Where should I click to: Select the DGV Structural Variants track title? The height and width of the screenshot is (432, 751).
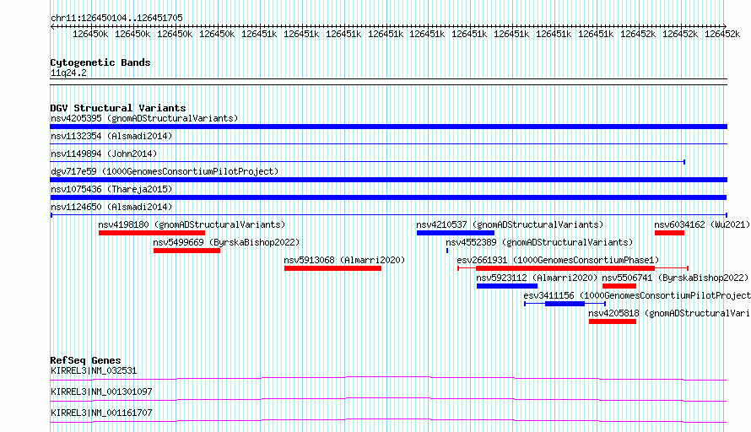[x=118, y=108]
